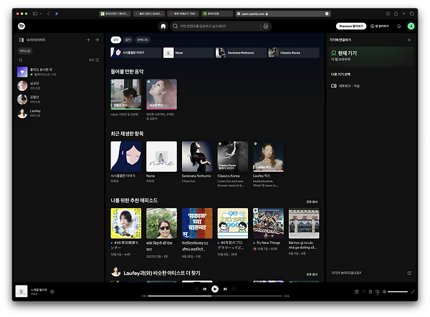The image size is (430, 317).
Task: Open Laufey artist in library
Action: (58, 113)
